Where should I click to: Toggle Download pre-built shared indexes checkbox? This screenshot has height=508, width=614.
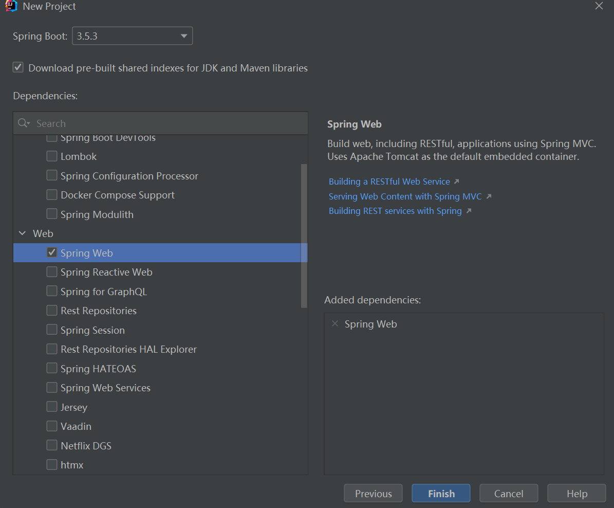[18, 67]
